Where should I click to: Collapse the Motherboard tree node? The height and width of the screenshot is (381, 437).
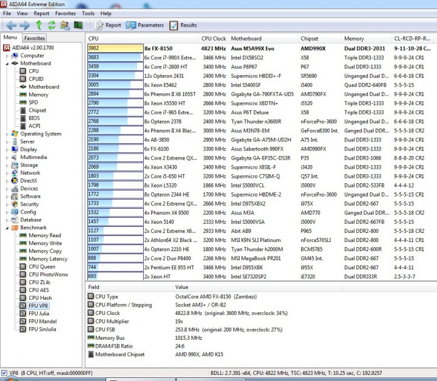click(x=7, y=64)
